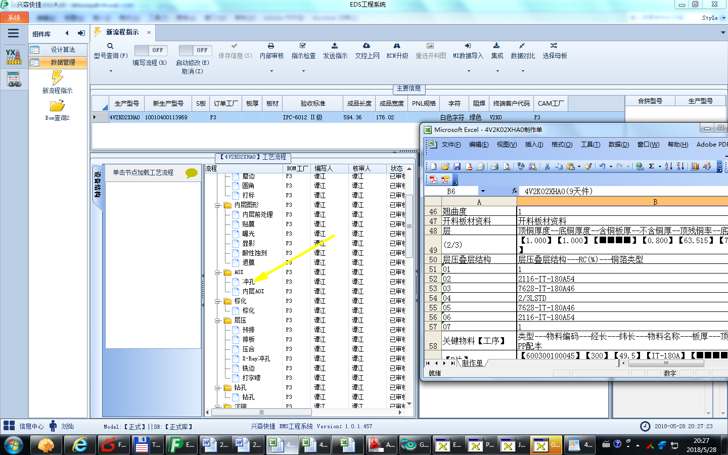Open Excel 格式(O) menu
Image resolution: width=728 pixels, height=455 pixels.
click(562, 145)
